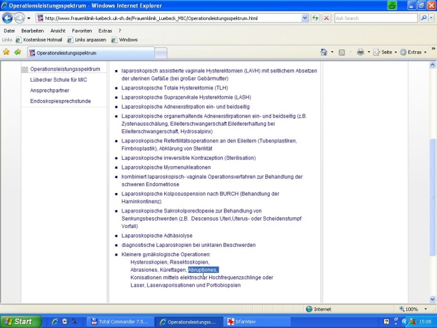The image size is (437, 328).
Task: Switch to Total Commander taskbar button
Action: (x=120, y=322)
